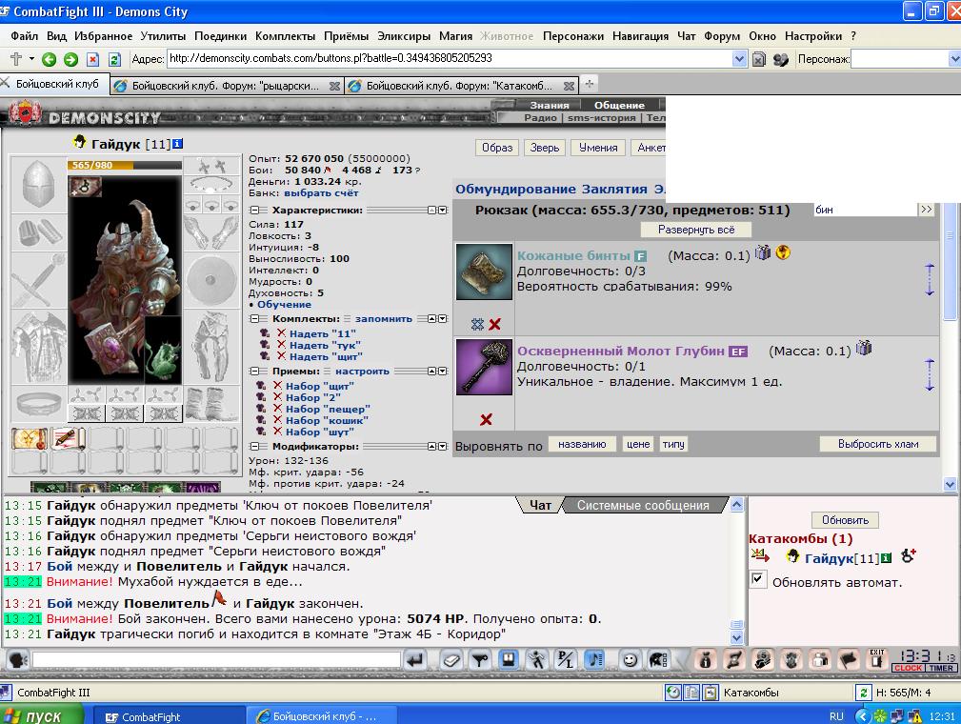Open the Файл menu
The width and height of the screenshot is (961, 724).
(25, 36)
